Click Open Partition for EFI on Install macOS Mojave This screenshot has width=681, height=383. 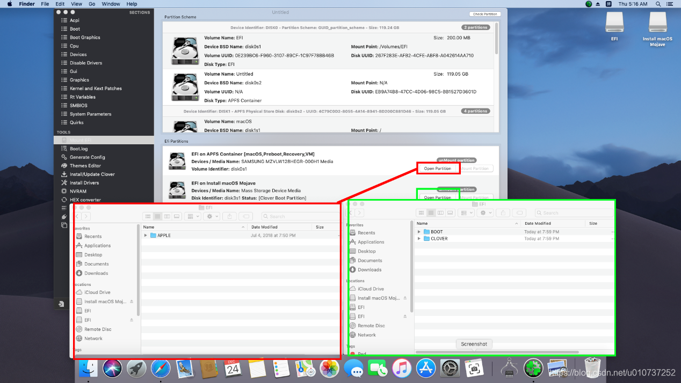pos(438,197)
